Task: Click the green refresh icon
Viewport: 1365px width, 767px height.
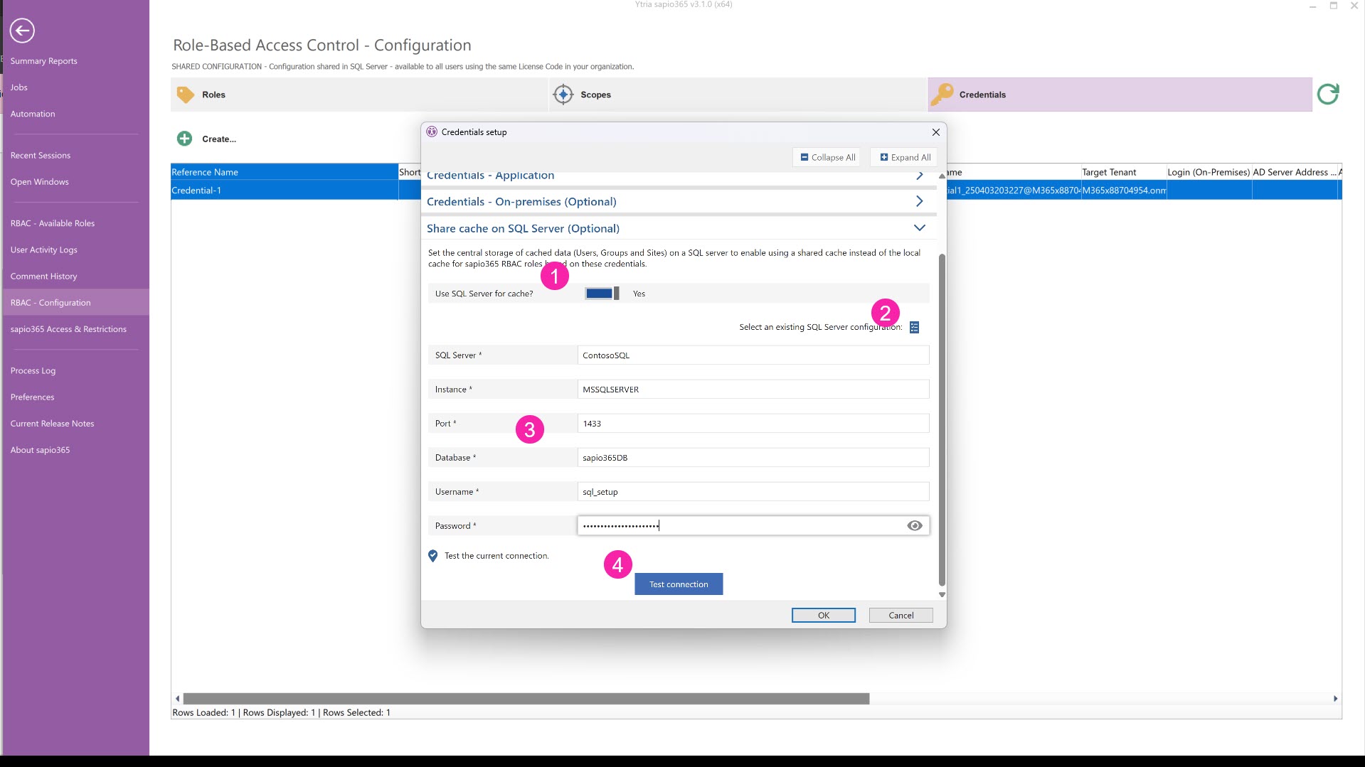Action: [x=1327, y=94]
